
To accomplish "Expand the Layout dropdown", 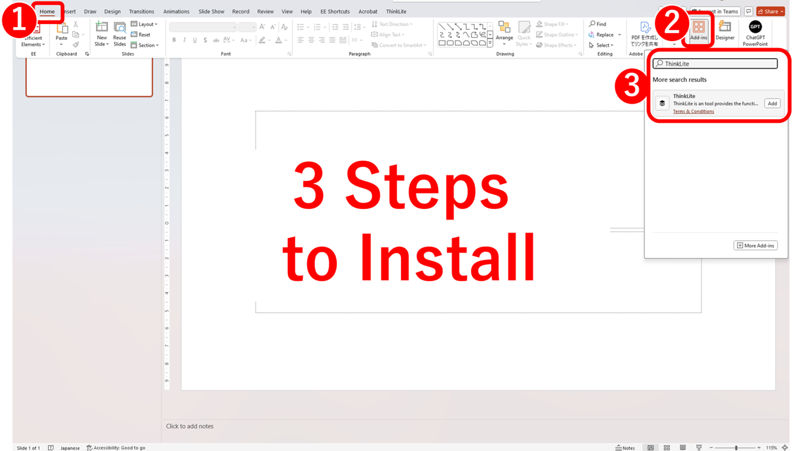I will point(144,24).
